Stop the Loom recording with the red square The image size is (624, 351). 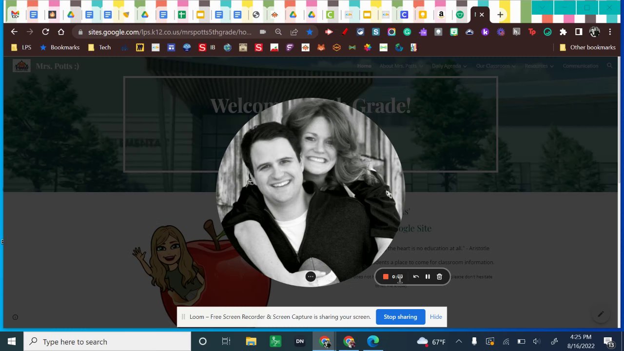click(x=386, y=277)
